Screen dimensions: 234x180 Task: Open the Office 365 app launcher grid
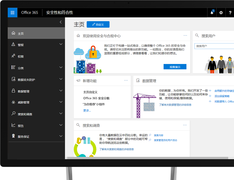click(x=13, y=13)
